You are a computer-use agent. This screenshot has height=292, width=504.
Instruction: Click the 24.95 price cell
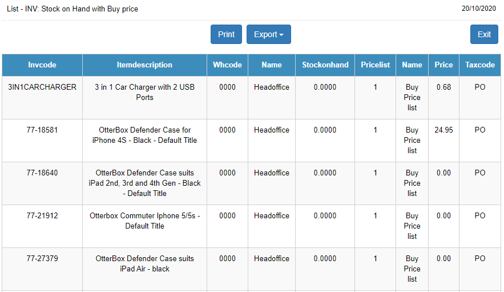[443, 130]
